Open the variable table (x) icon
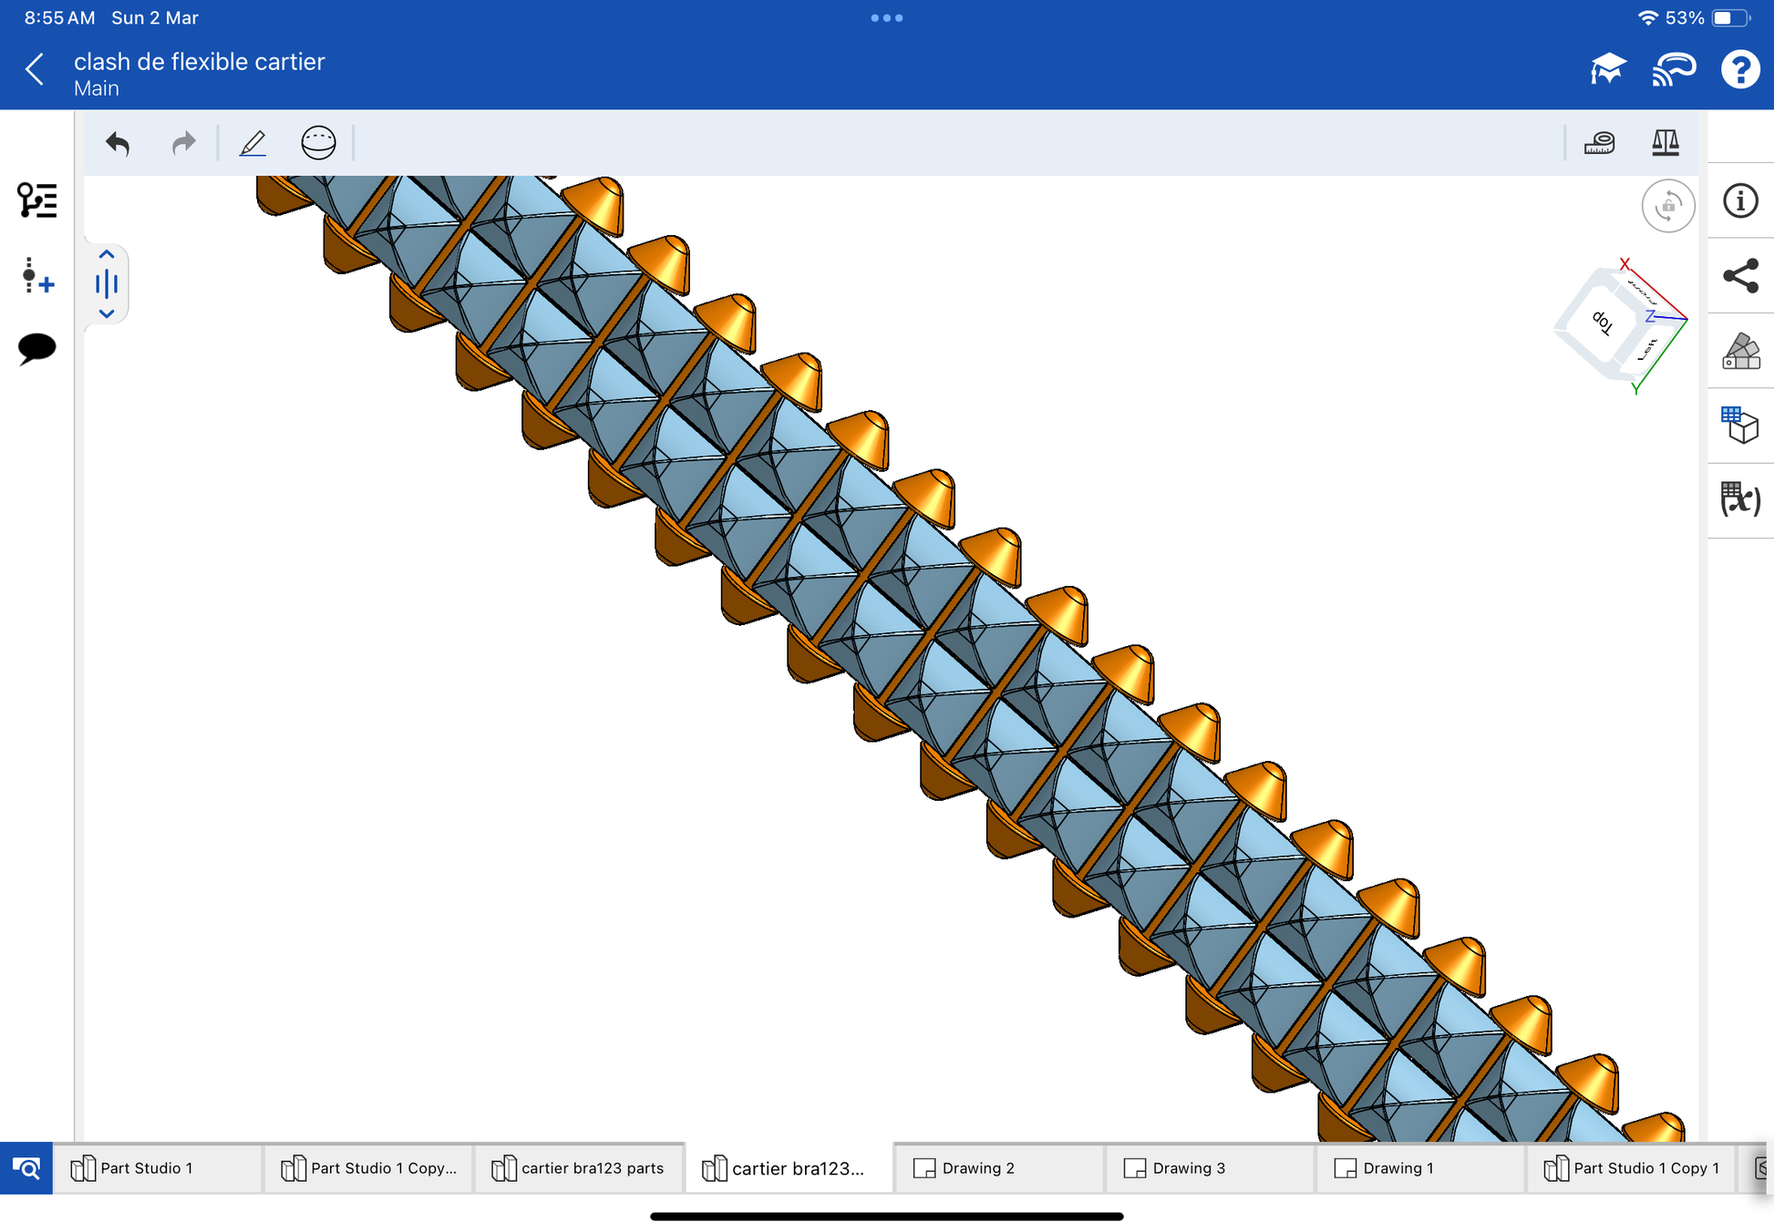The height and width of the screenshot is (1232, 1774). (1740, 499)
